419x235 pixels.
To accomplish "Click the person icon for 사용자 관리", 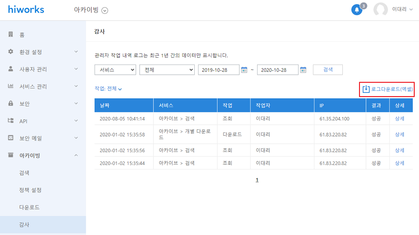I will [10, 69].
